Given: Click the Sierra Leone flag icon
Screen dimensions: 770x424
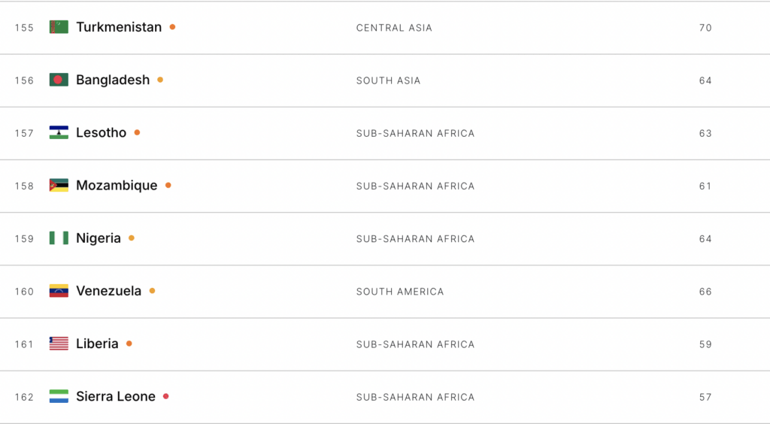Looking at the screenshot, I should [x=59, y=396].
